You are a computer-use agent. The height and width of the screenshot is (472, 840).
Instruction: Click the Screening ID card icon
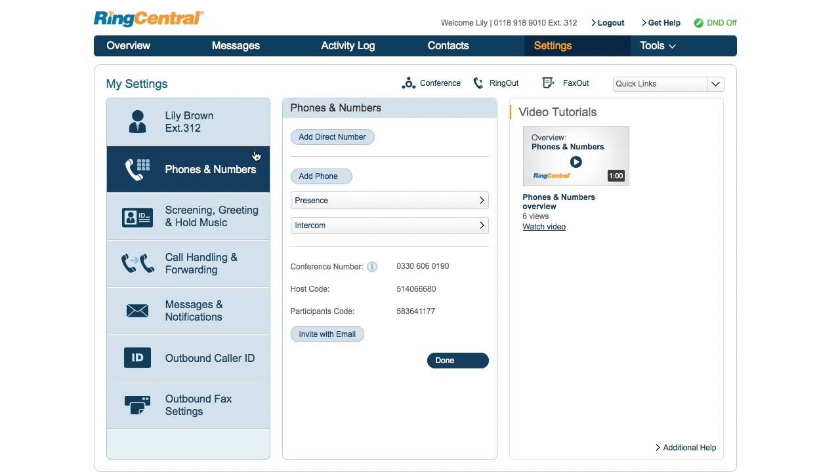(138, 217)
